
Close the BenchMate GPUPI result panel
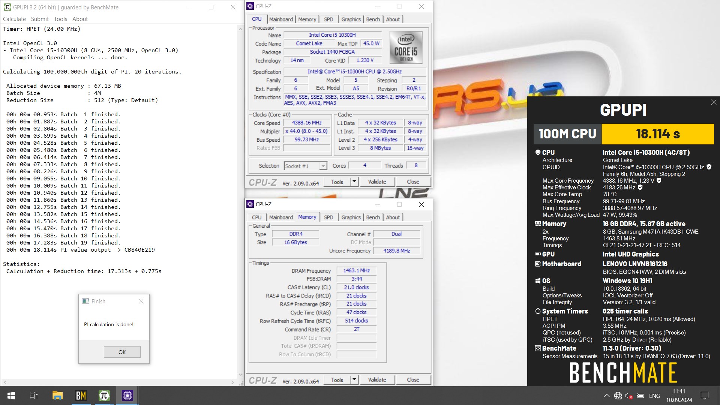click(714, 102)
